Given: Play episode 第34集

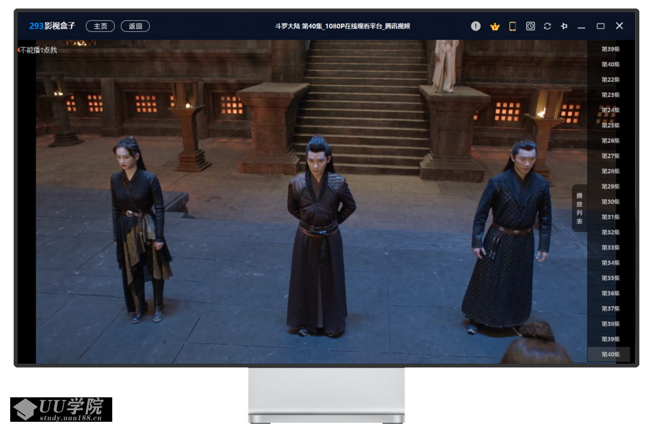Looking at the screenshot, I should [610, 263].
